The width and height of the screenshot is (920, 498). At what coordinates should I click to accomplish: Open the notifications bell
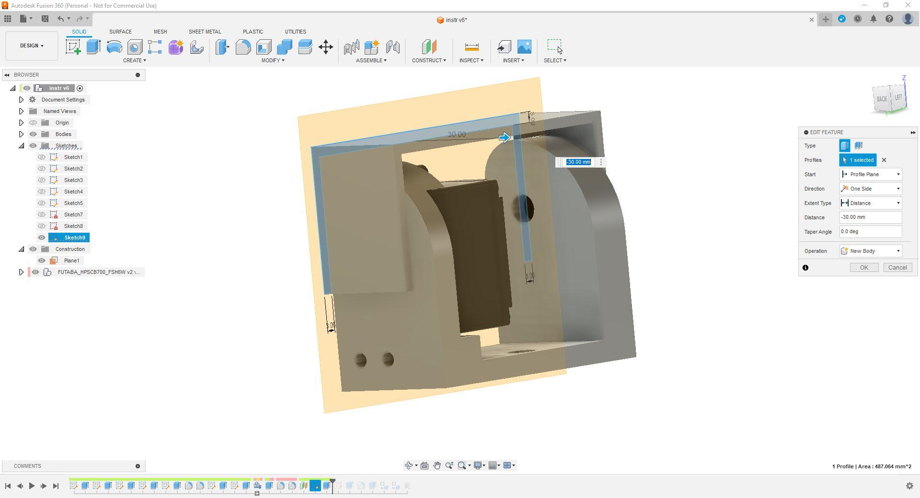pos(874,19)
